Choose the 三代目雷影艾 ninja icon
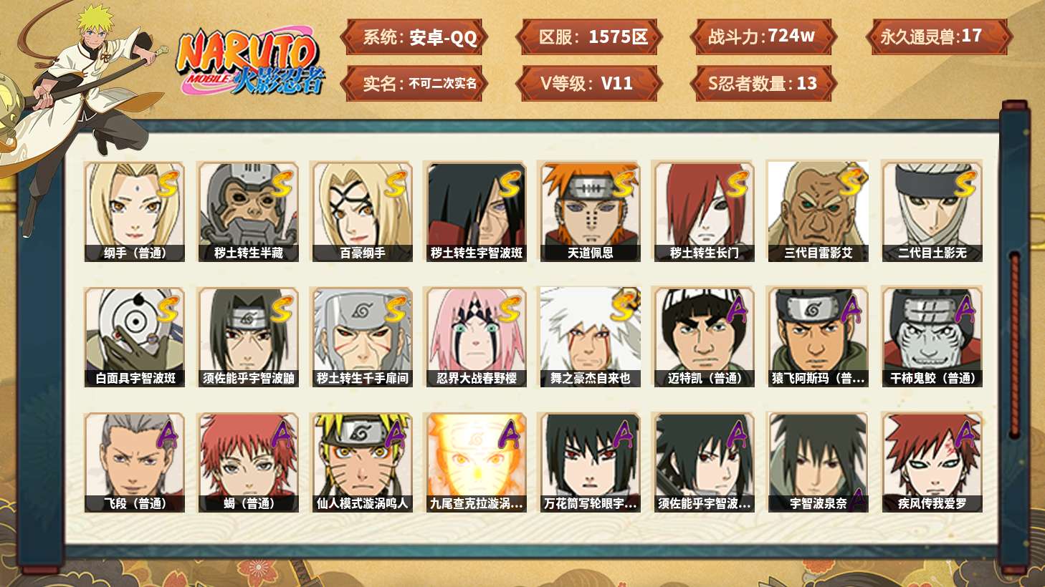The width and height of the screenshot is (1045, 587). click(x=818, y=212)
